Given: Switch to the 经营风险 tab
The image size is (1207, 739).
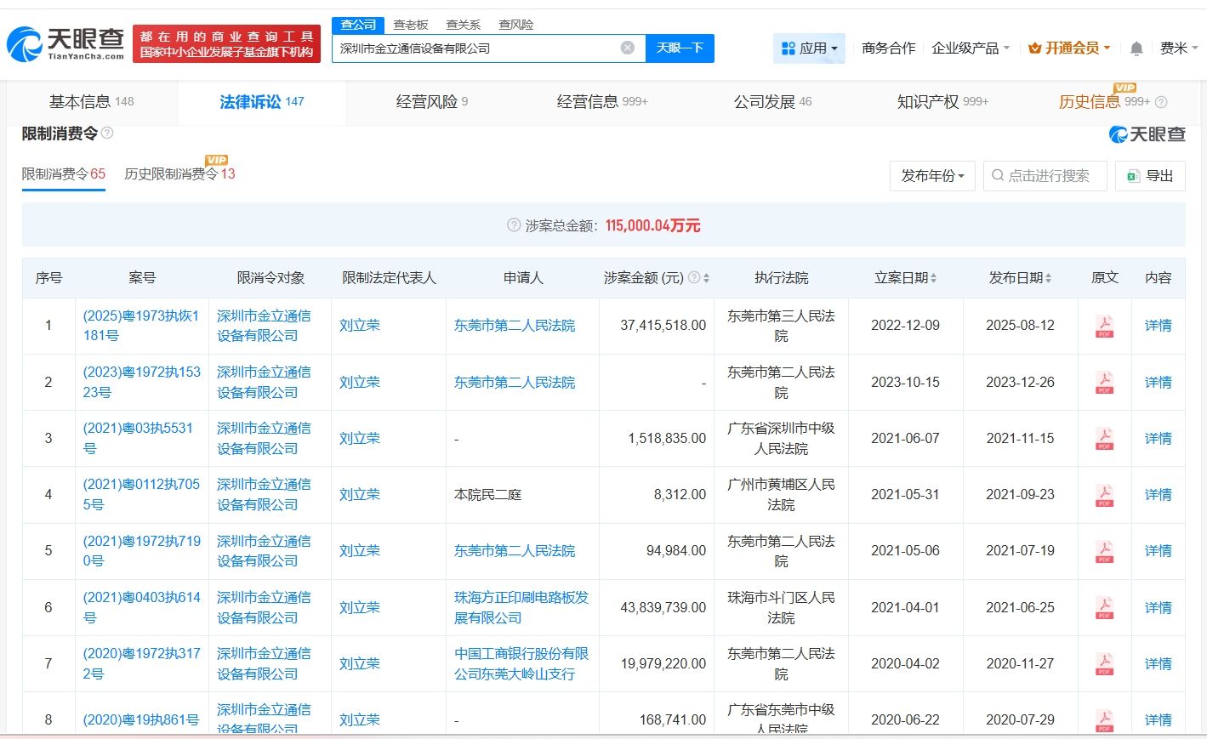Looking at the screenshot, I should (431, 102).
